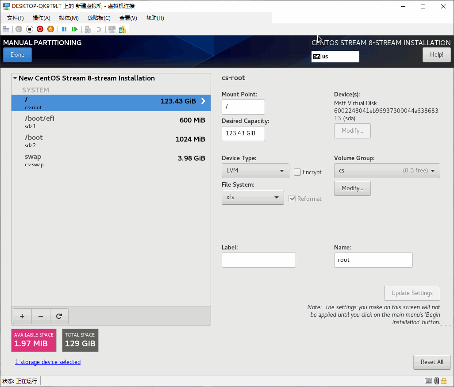Screen dimensions: 454x387
Task: Click the Help! button
Action: point(436,55)
